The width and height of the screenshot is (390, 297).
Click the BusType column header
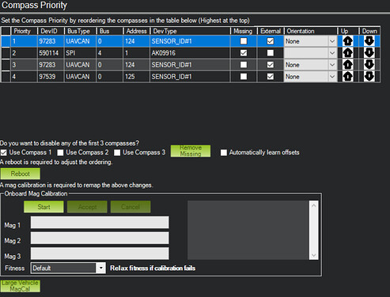pos(80,31)
